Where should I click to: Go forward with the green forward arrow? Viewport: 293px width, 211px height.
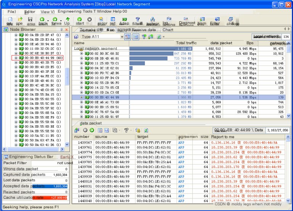click(55, 19)
